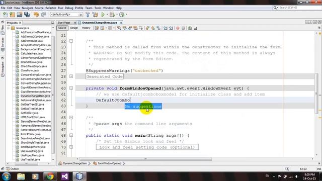
Task: Collapse the main method fold at line 68
Action: click(71, 135)
